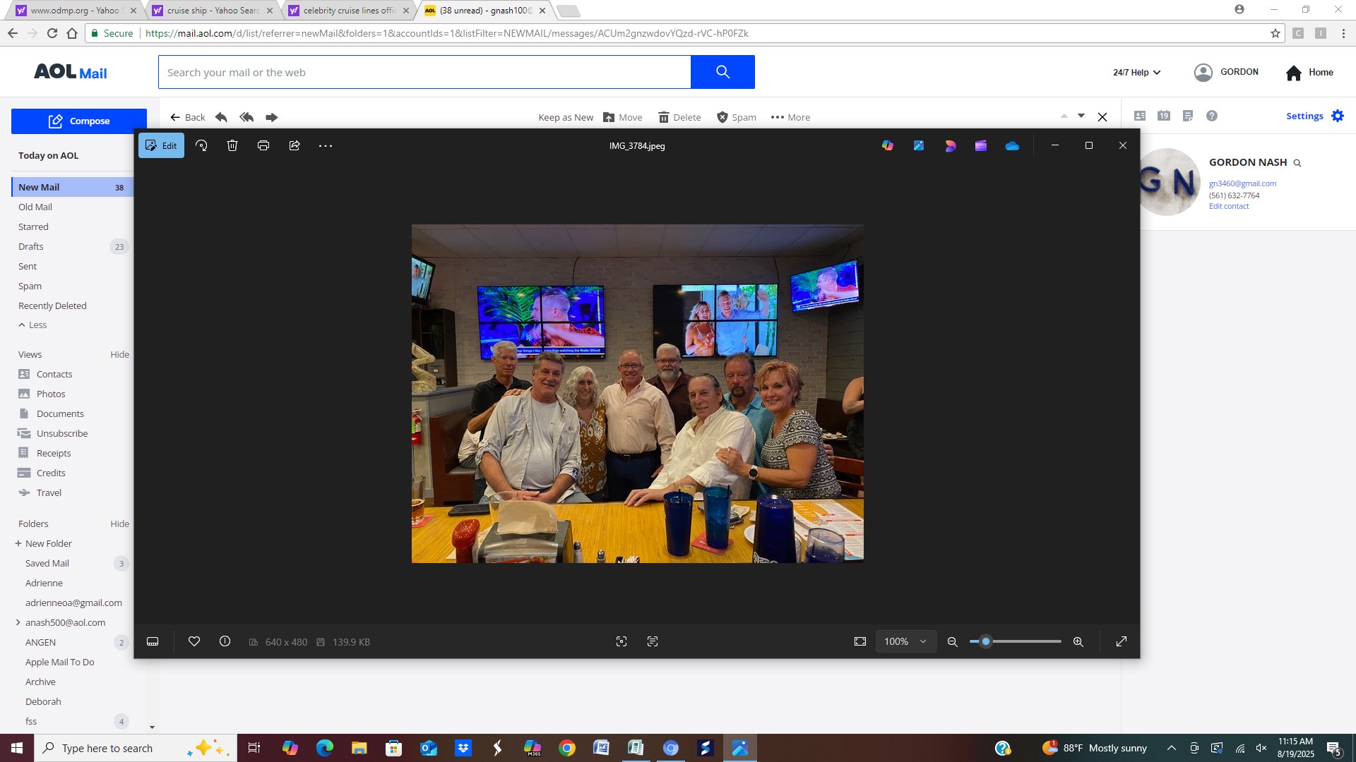Open the Photos viewer three-dot menu
Image resolution: width=1356 pixels, height=762 pixels.
pyautogui.click(x=326, y=145)
